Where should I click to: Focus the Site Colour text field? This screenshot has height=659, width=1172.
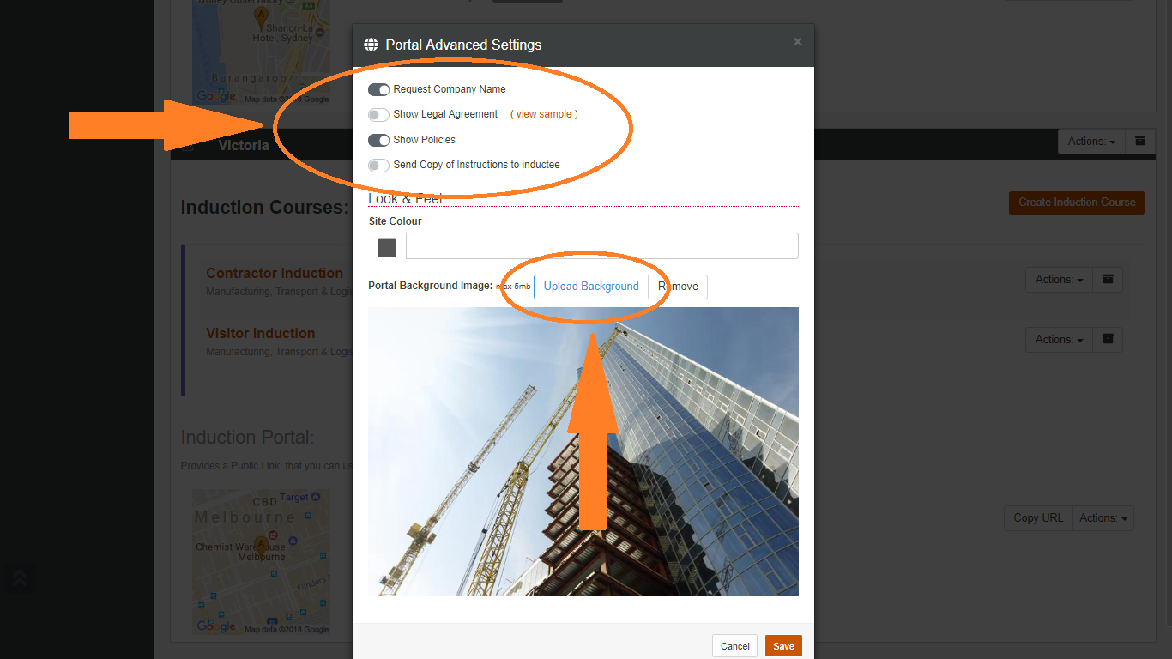pos(601,245)
